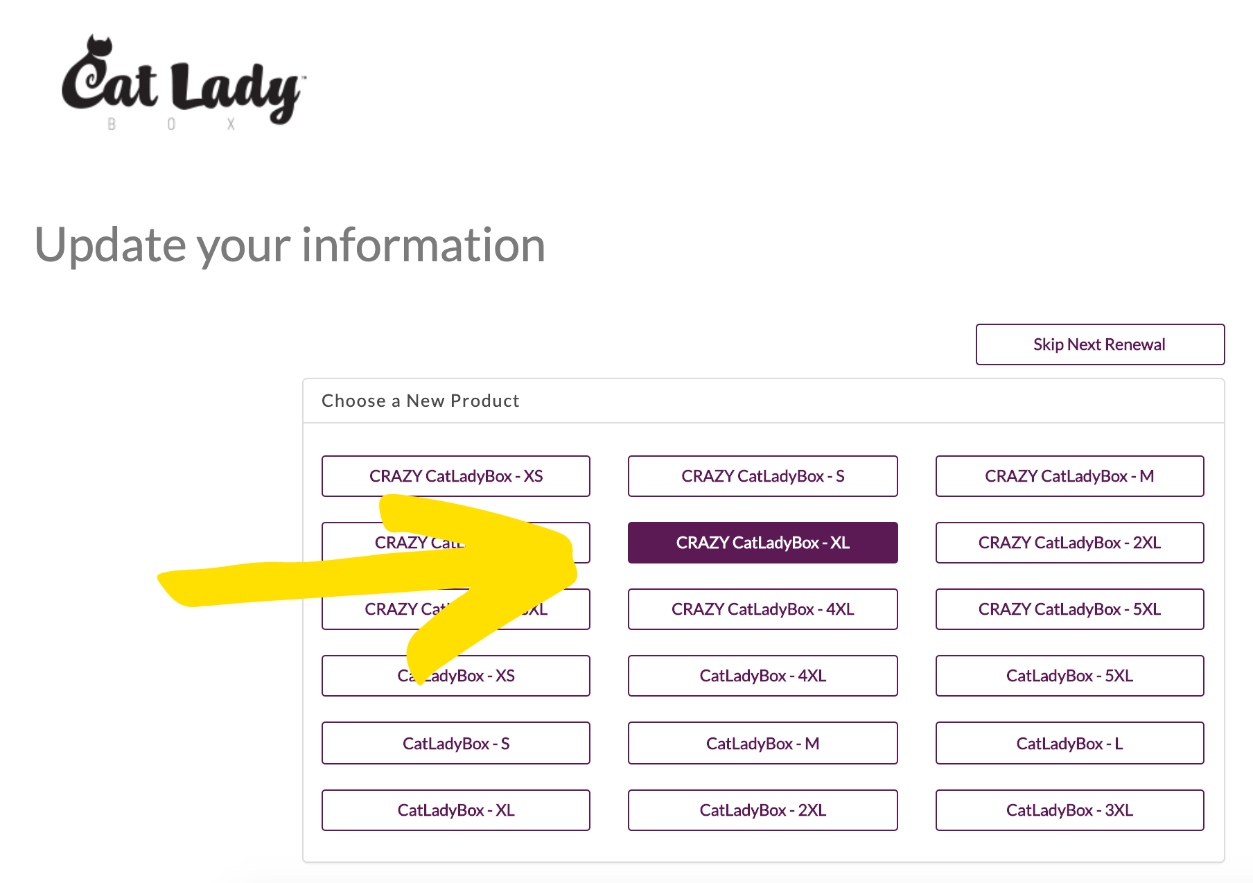Select regular CatLadyBox - 4XL product

click(x=762, y=676)
